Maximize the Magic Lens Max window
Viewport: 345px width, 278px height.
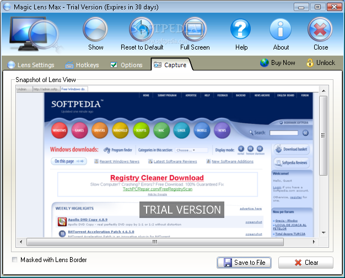[317, 7]
